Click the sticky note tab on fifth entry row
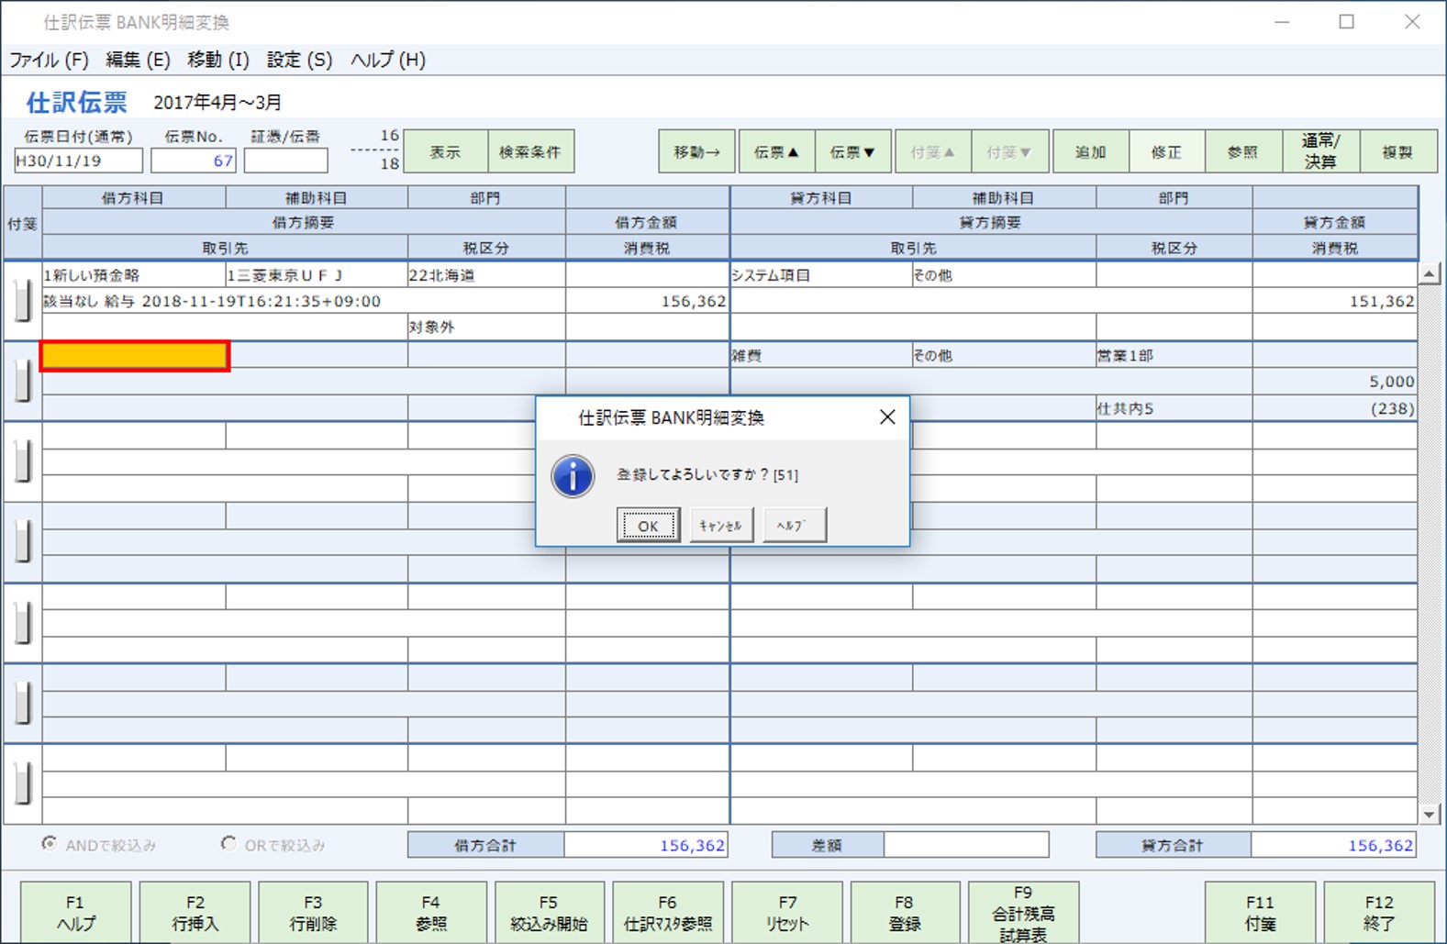 pos(23,623)
